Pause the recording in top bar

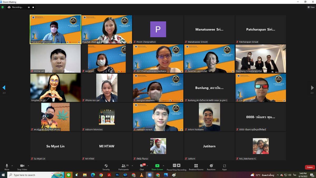(29, 7)
